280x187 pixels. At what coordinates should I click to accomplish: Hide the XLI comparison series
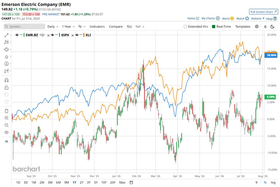pyautogui.click(x=77, y=35)
